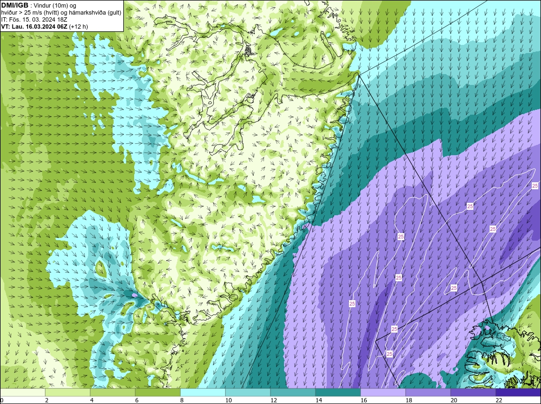Select the 6–8 m/s dark green legend swatch
This screenshot has height=404, width=541.
point(157,392)
